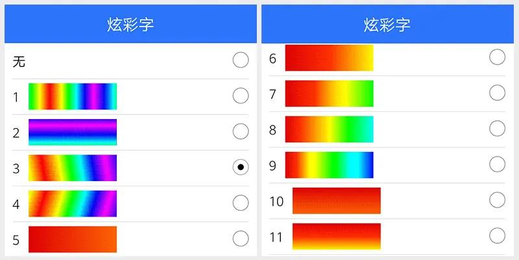Image resolution: width=519 pixels, height=260 pixels.
Task: Select radio button for red-orange option 5
Action: pos(240,239)
